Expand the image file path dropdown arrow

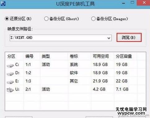tap(109, 38)
